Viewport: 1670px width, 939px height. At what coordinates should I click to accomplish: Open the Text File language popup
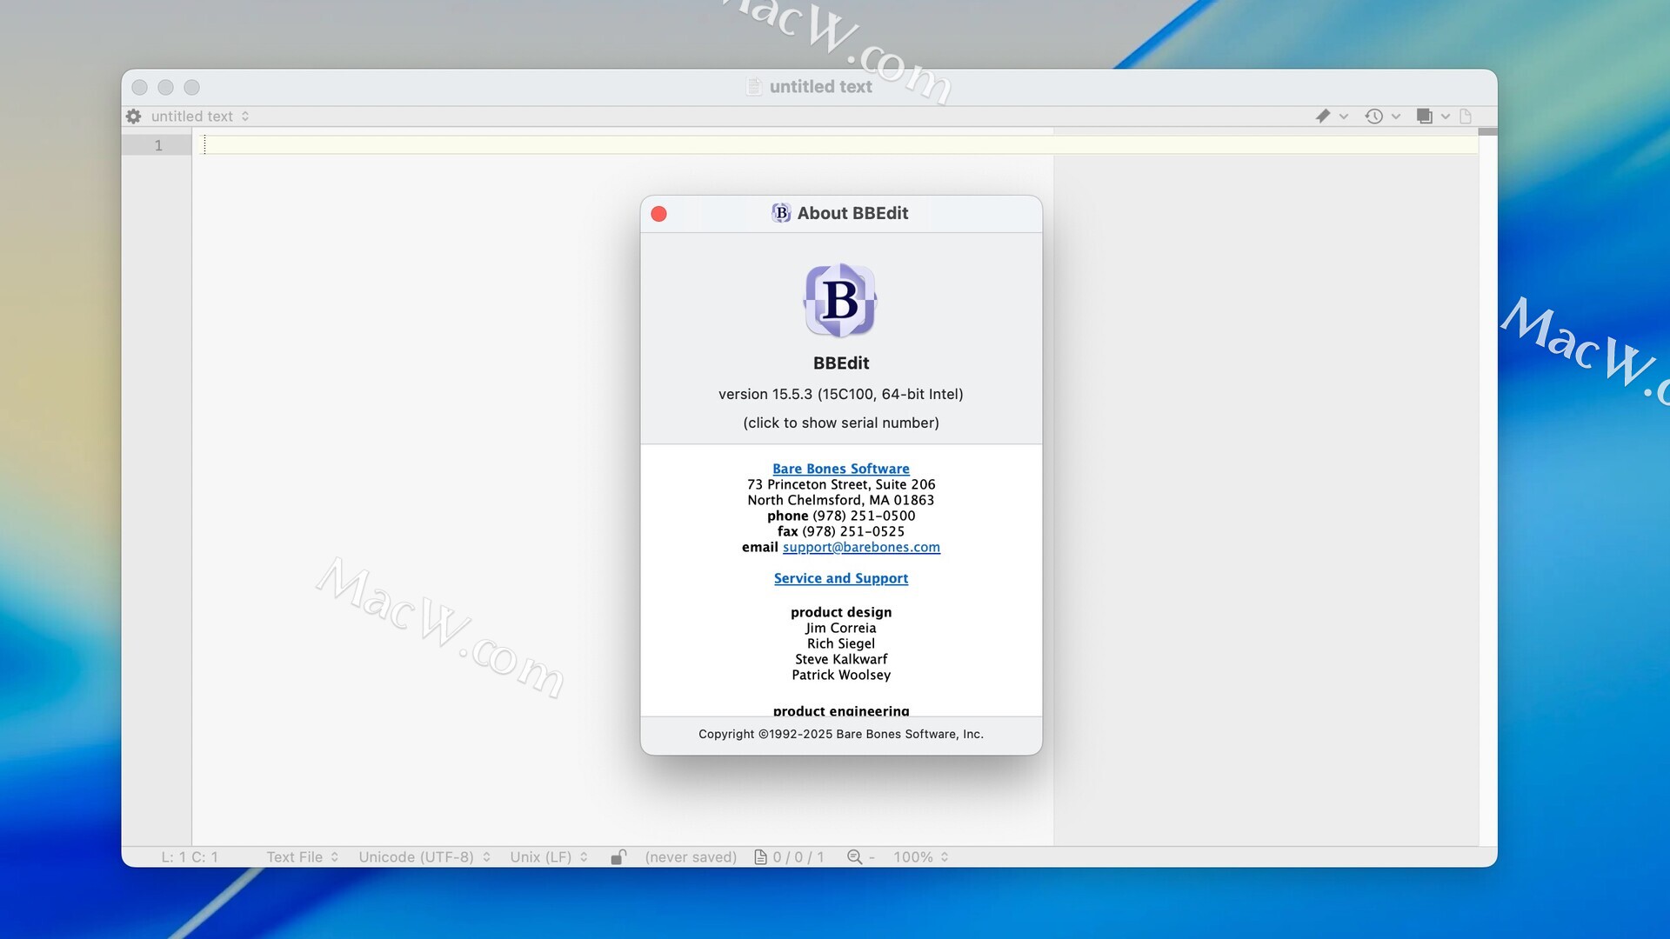(x=303, y=857)
